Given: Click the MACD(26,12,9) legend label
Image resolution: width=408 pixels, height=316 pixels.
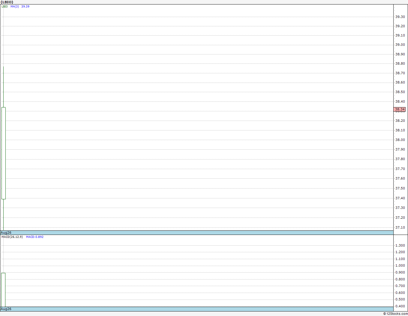Looking at the screenshot, I should click(12, 237).
